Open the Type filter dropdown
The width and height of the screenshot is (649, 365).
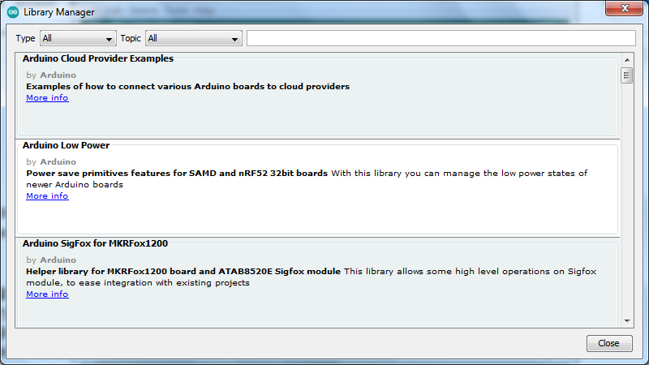(78, 38)
